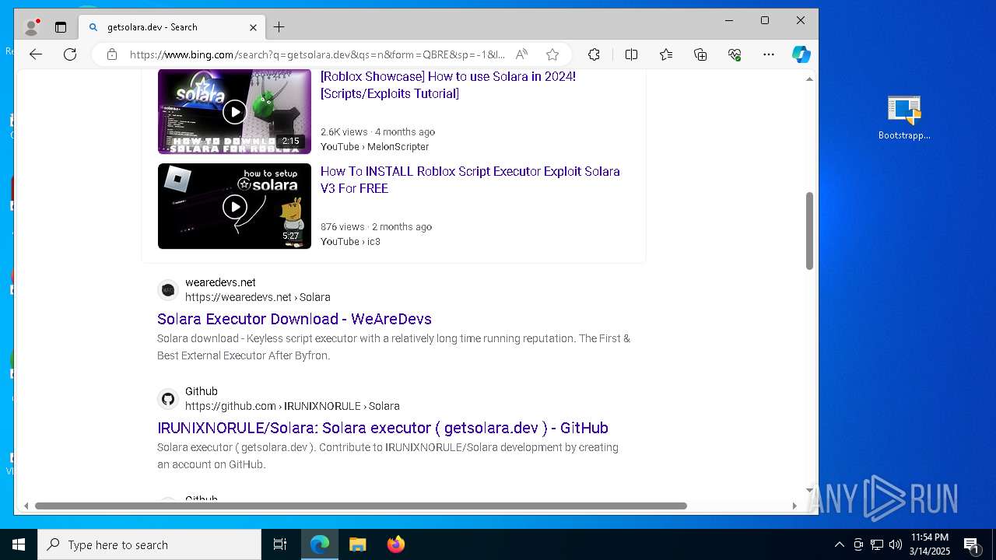Open Settings and more menu
Viewport: 996px width, 560px height.
(x=769, y=54)
